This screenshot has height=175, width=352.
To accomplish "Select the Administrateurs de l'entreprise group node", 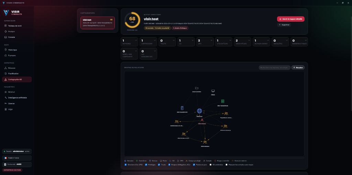I will (184, 134).
